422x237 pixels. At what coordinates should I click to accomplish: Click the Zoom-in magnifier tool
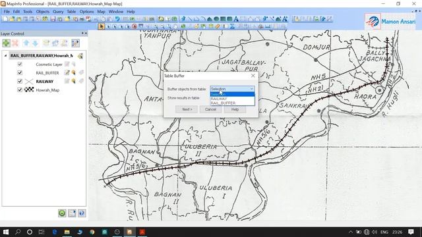pyautogui.click(x=156, y=26)
